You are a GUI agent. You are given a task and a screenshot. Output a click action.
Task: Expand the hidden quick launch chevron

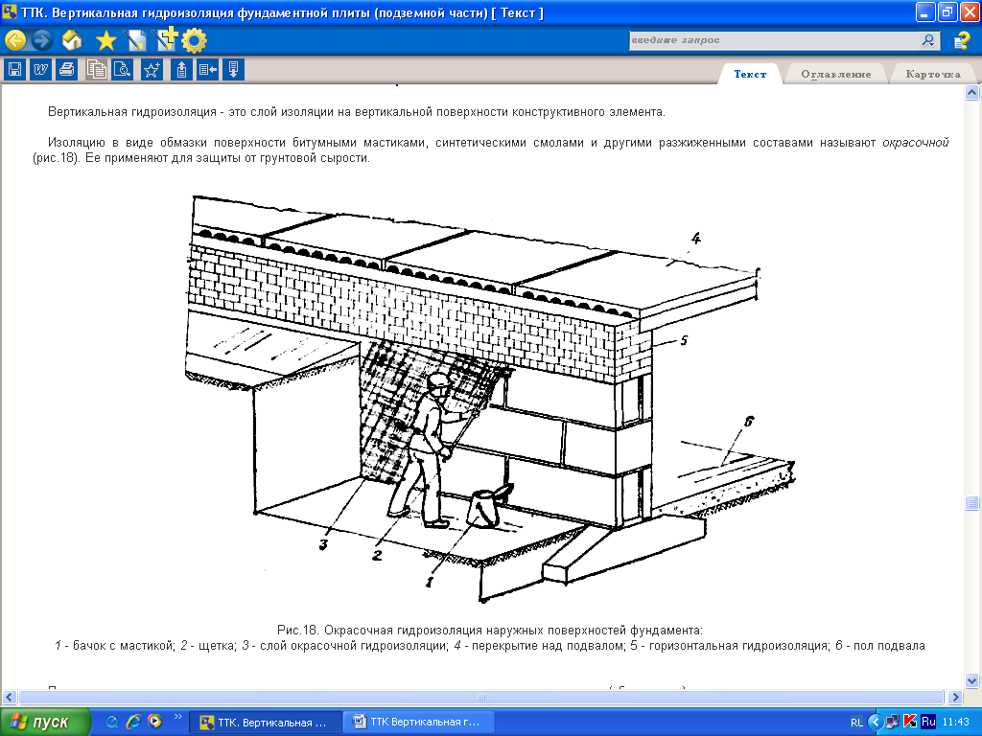(176, 717)
